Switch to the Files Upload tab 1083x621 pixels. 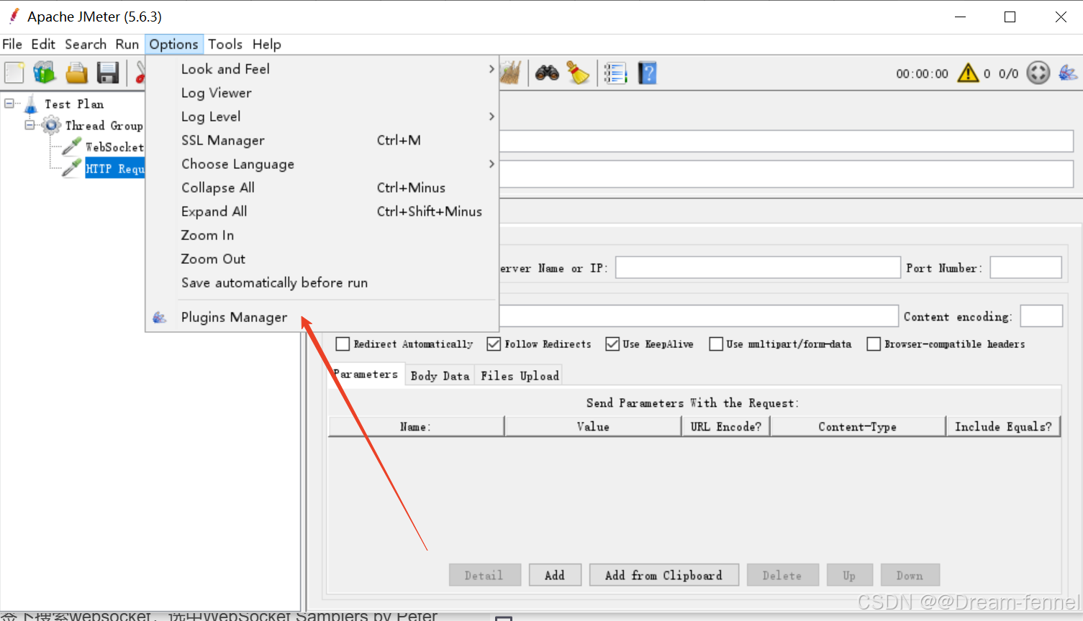[x=520, y=376]
